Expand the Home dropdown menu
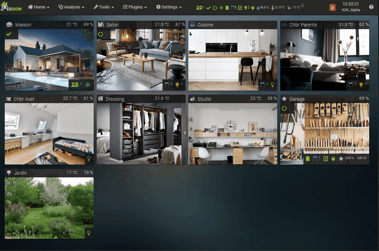 pos(39,7)
